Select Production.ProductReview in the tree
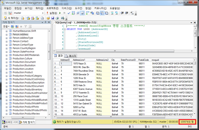 coord(26,114)
